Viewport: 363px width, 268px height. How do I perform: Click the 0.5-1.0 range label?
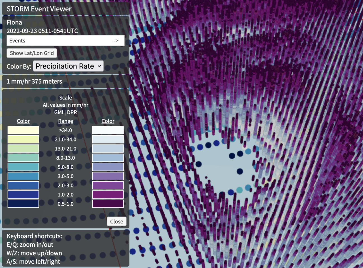(65, 204)
